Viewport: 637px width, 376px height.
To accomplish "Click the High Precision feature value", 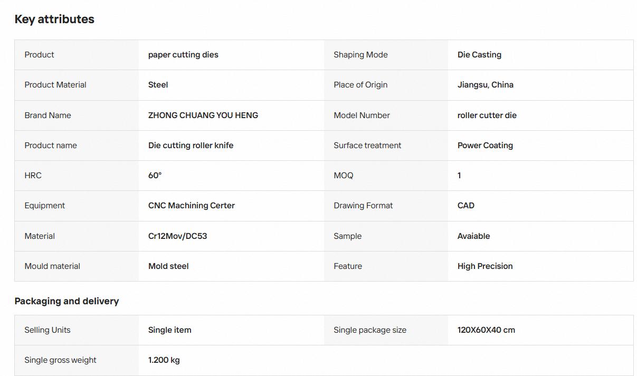I will (x=485, y=266).
